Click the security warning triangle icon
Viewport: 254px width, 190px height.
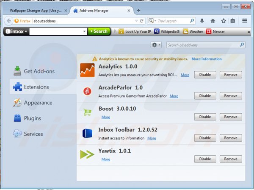(95, 59)
